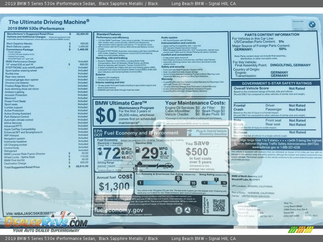Viewport: 323px width, 242px height.
Task: Open the fueleconomy.gov link
Action: pos(119,210)
